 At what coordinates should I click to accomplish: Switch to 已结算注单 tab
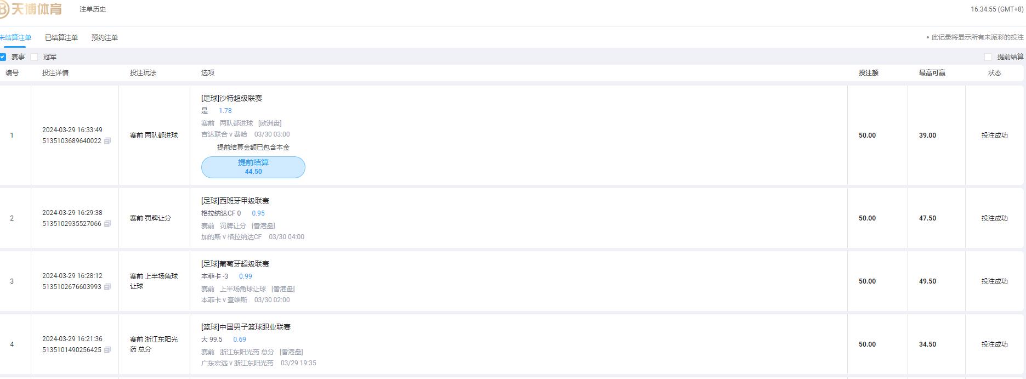click(61, 38)
